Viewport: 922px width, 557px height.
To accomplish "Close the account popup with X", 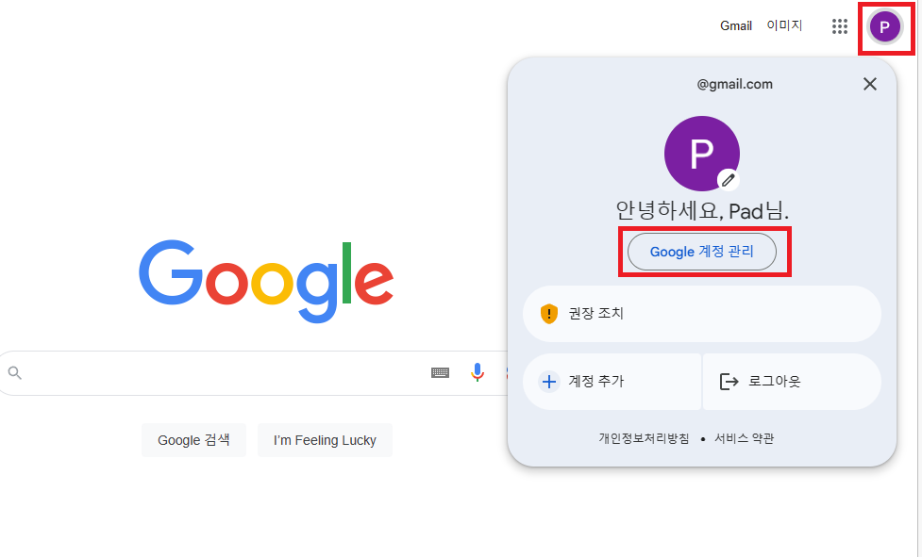I will pos(870,84).
